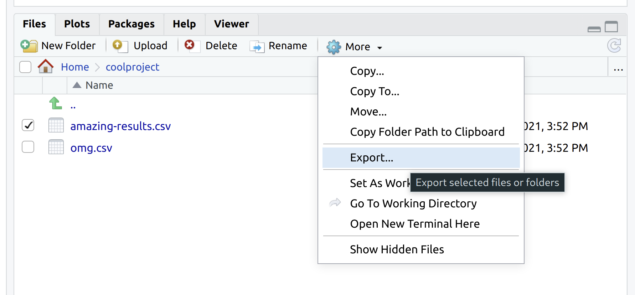Screen dimensions: 635x295
Task: Switch to the Plots tab
Action: 77,24
